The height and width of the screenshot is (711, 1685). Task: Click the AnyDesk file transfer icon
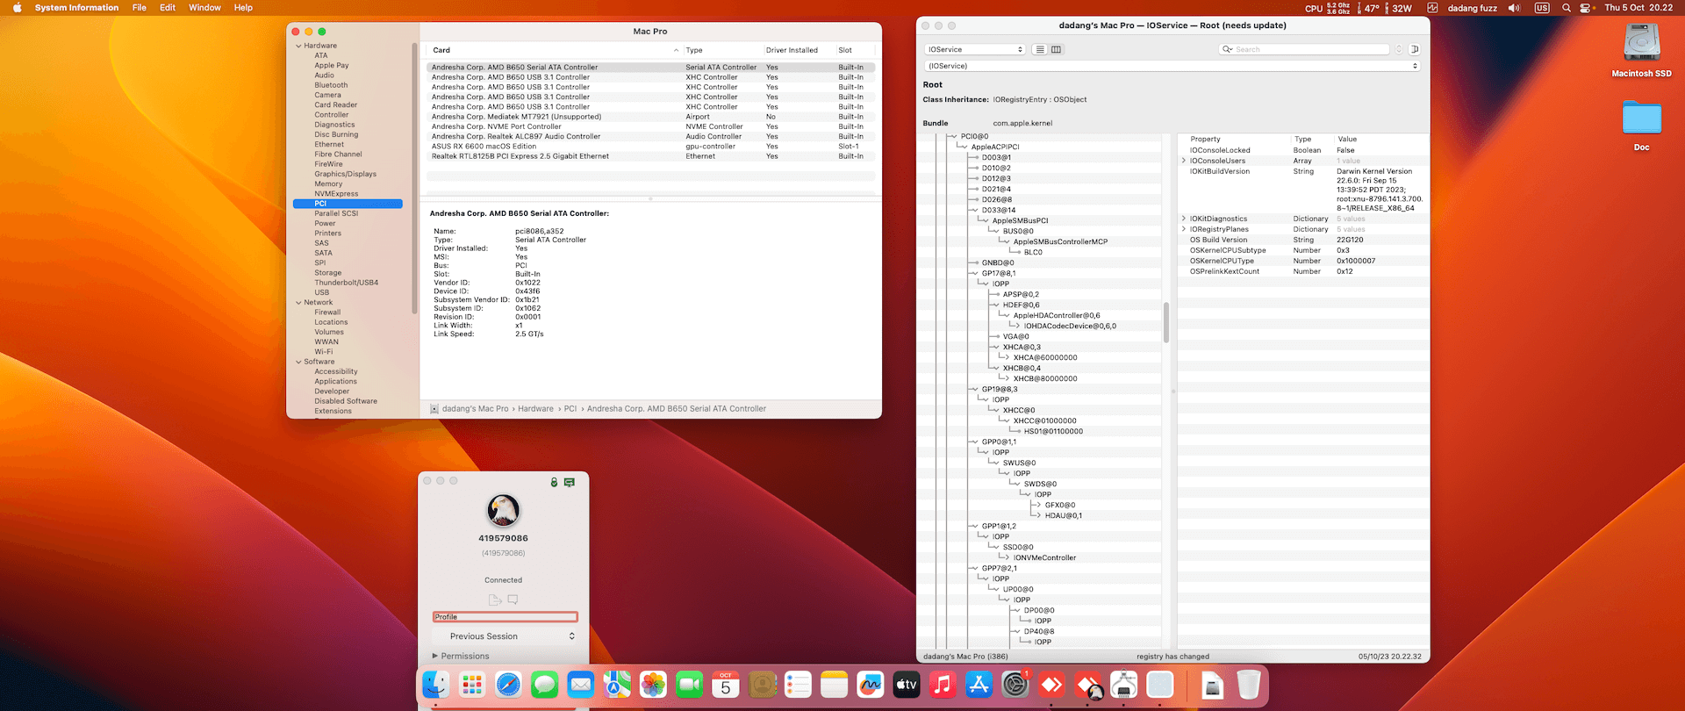tap(495, 600)
